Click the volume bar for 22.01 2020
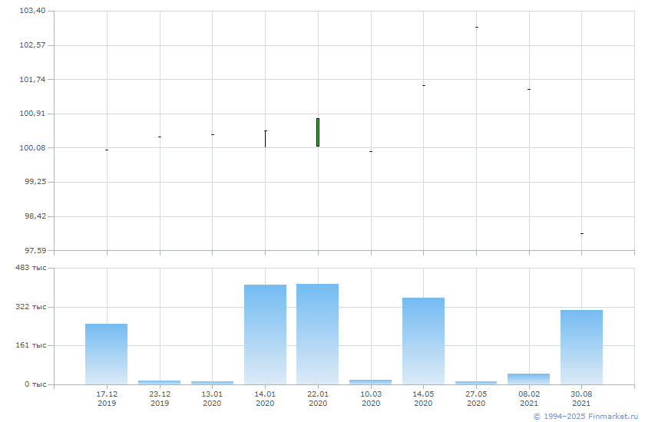Screen dimensions: 645x422 coord(318,334)
